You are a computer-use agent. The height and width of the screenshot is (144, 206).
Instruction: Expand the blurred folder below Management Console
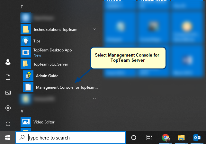94,99
